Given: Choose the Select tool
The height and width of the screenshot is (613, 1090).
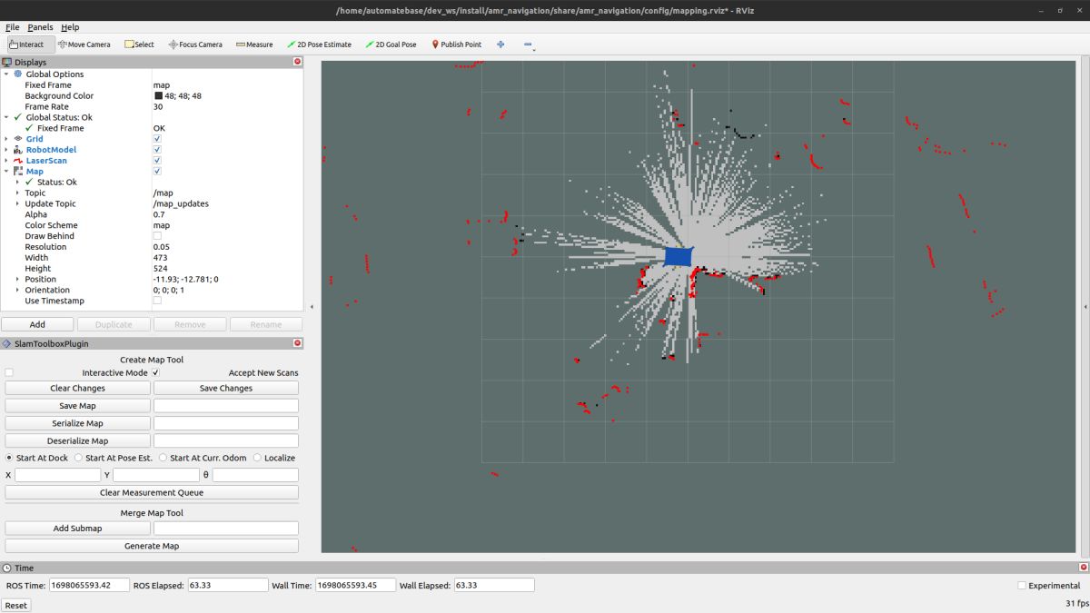Looking at the screenshot, I should pyautogui.click(x=139, y=44).
